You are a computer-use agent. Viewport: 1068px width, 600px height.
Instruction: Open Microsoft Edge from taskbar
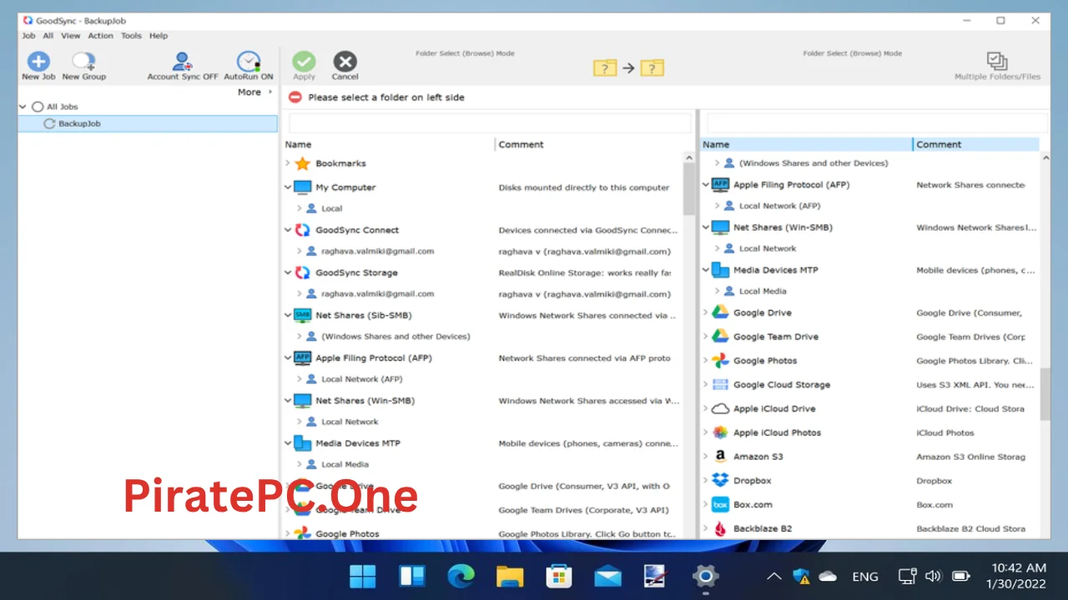click(461, 576)
